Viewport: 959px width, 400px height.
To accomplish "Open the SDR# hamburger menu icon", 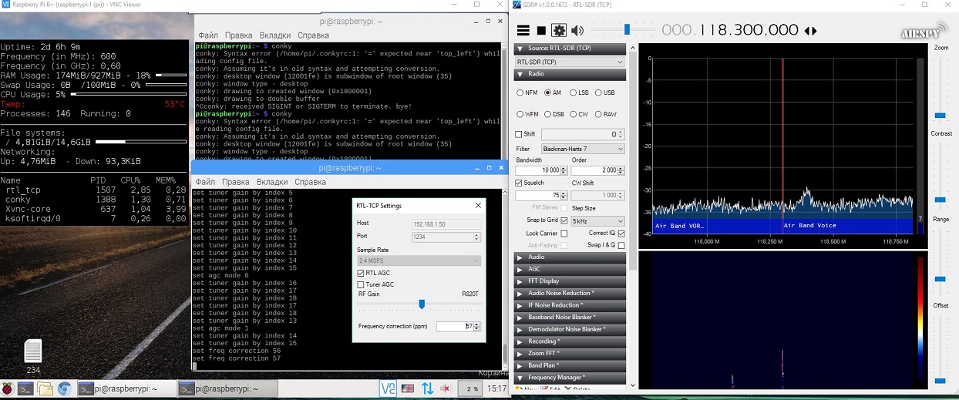I will (x=523, y=31).
